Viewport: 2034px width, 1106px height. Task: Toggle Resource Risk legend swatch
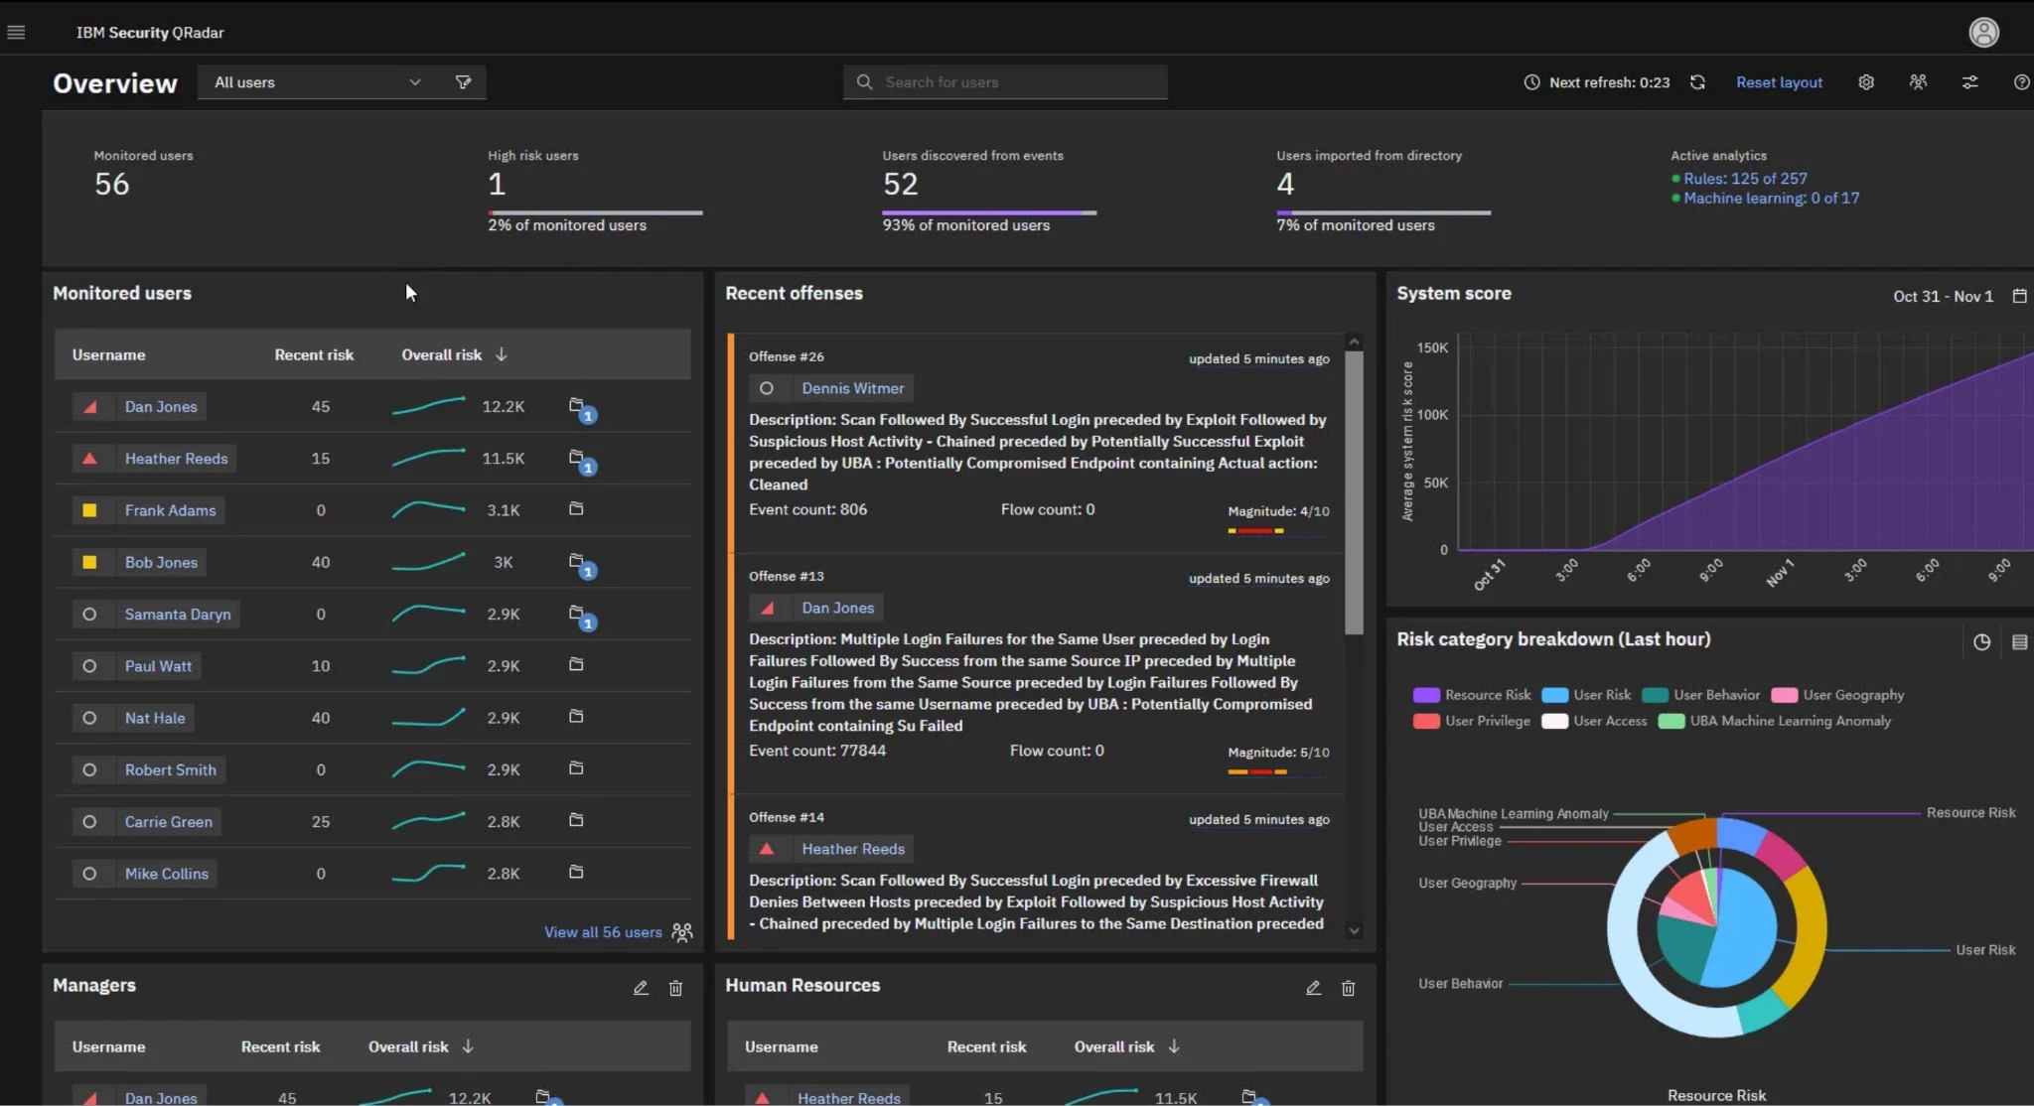click(1426, 695)
